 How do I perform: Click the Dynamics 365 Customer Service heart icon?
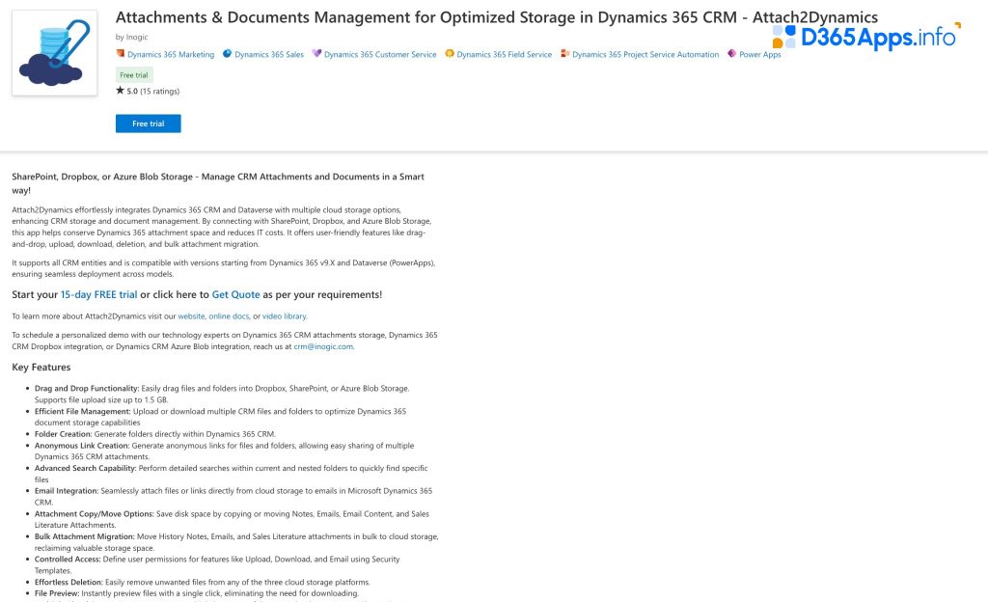pyautogui.click(x=316, y=53)
